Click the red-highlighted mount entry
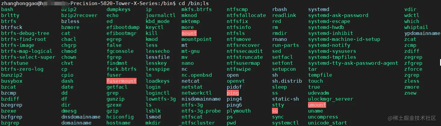The image size is (441, 126). click(189, 33)
